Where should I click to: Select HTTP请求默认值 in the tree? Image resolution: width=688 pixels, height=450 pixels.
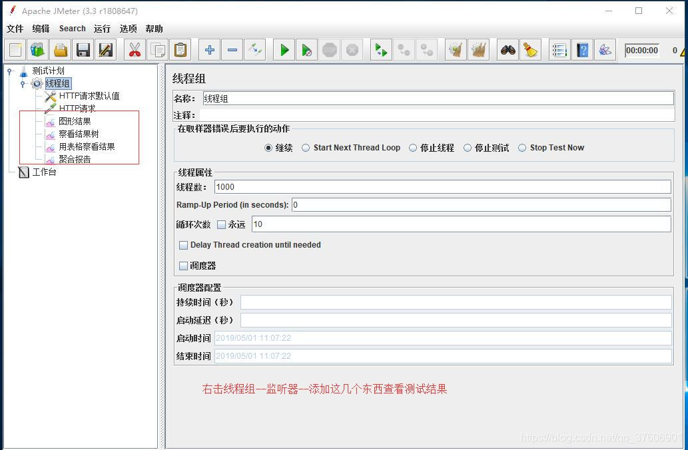click(x=89, y=96)
